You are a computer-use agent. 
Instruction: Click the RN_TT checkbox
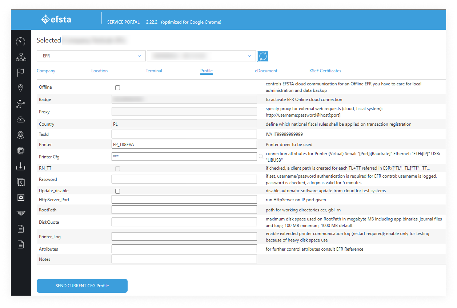click(x=117, y=169)
